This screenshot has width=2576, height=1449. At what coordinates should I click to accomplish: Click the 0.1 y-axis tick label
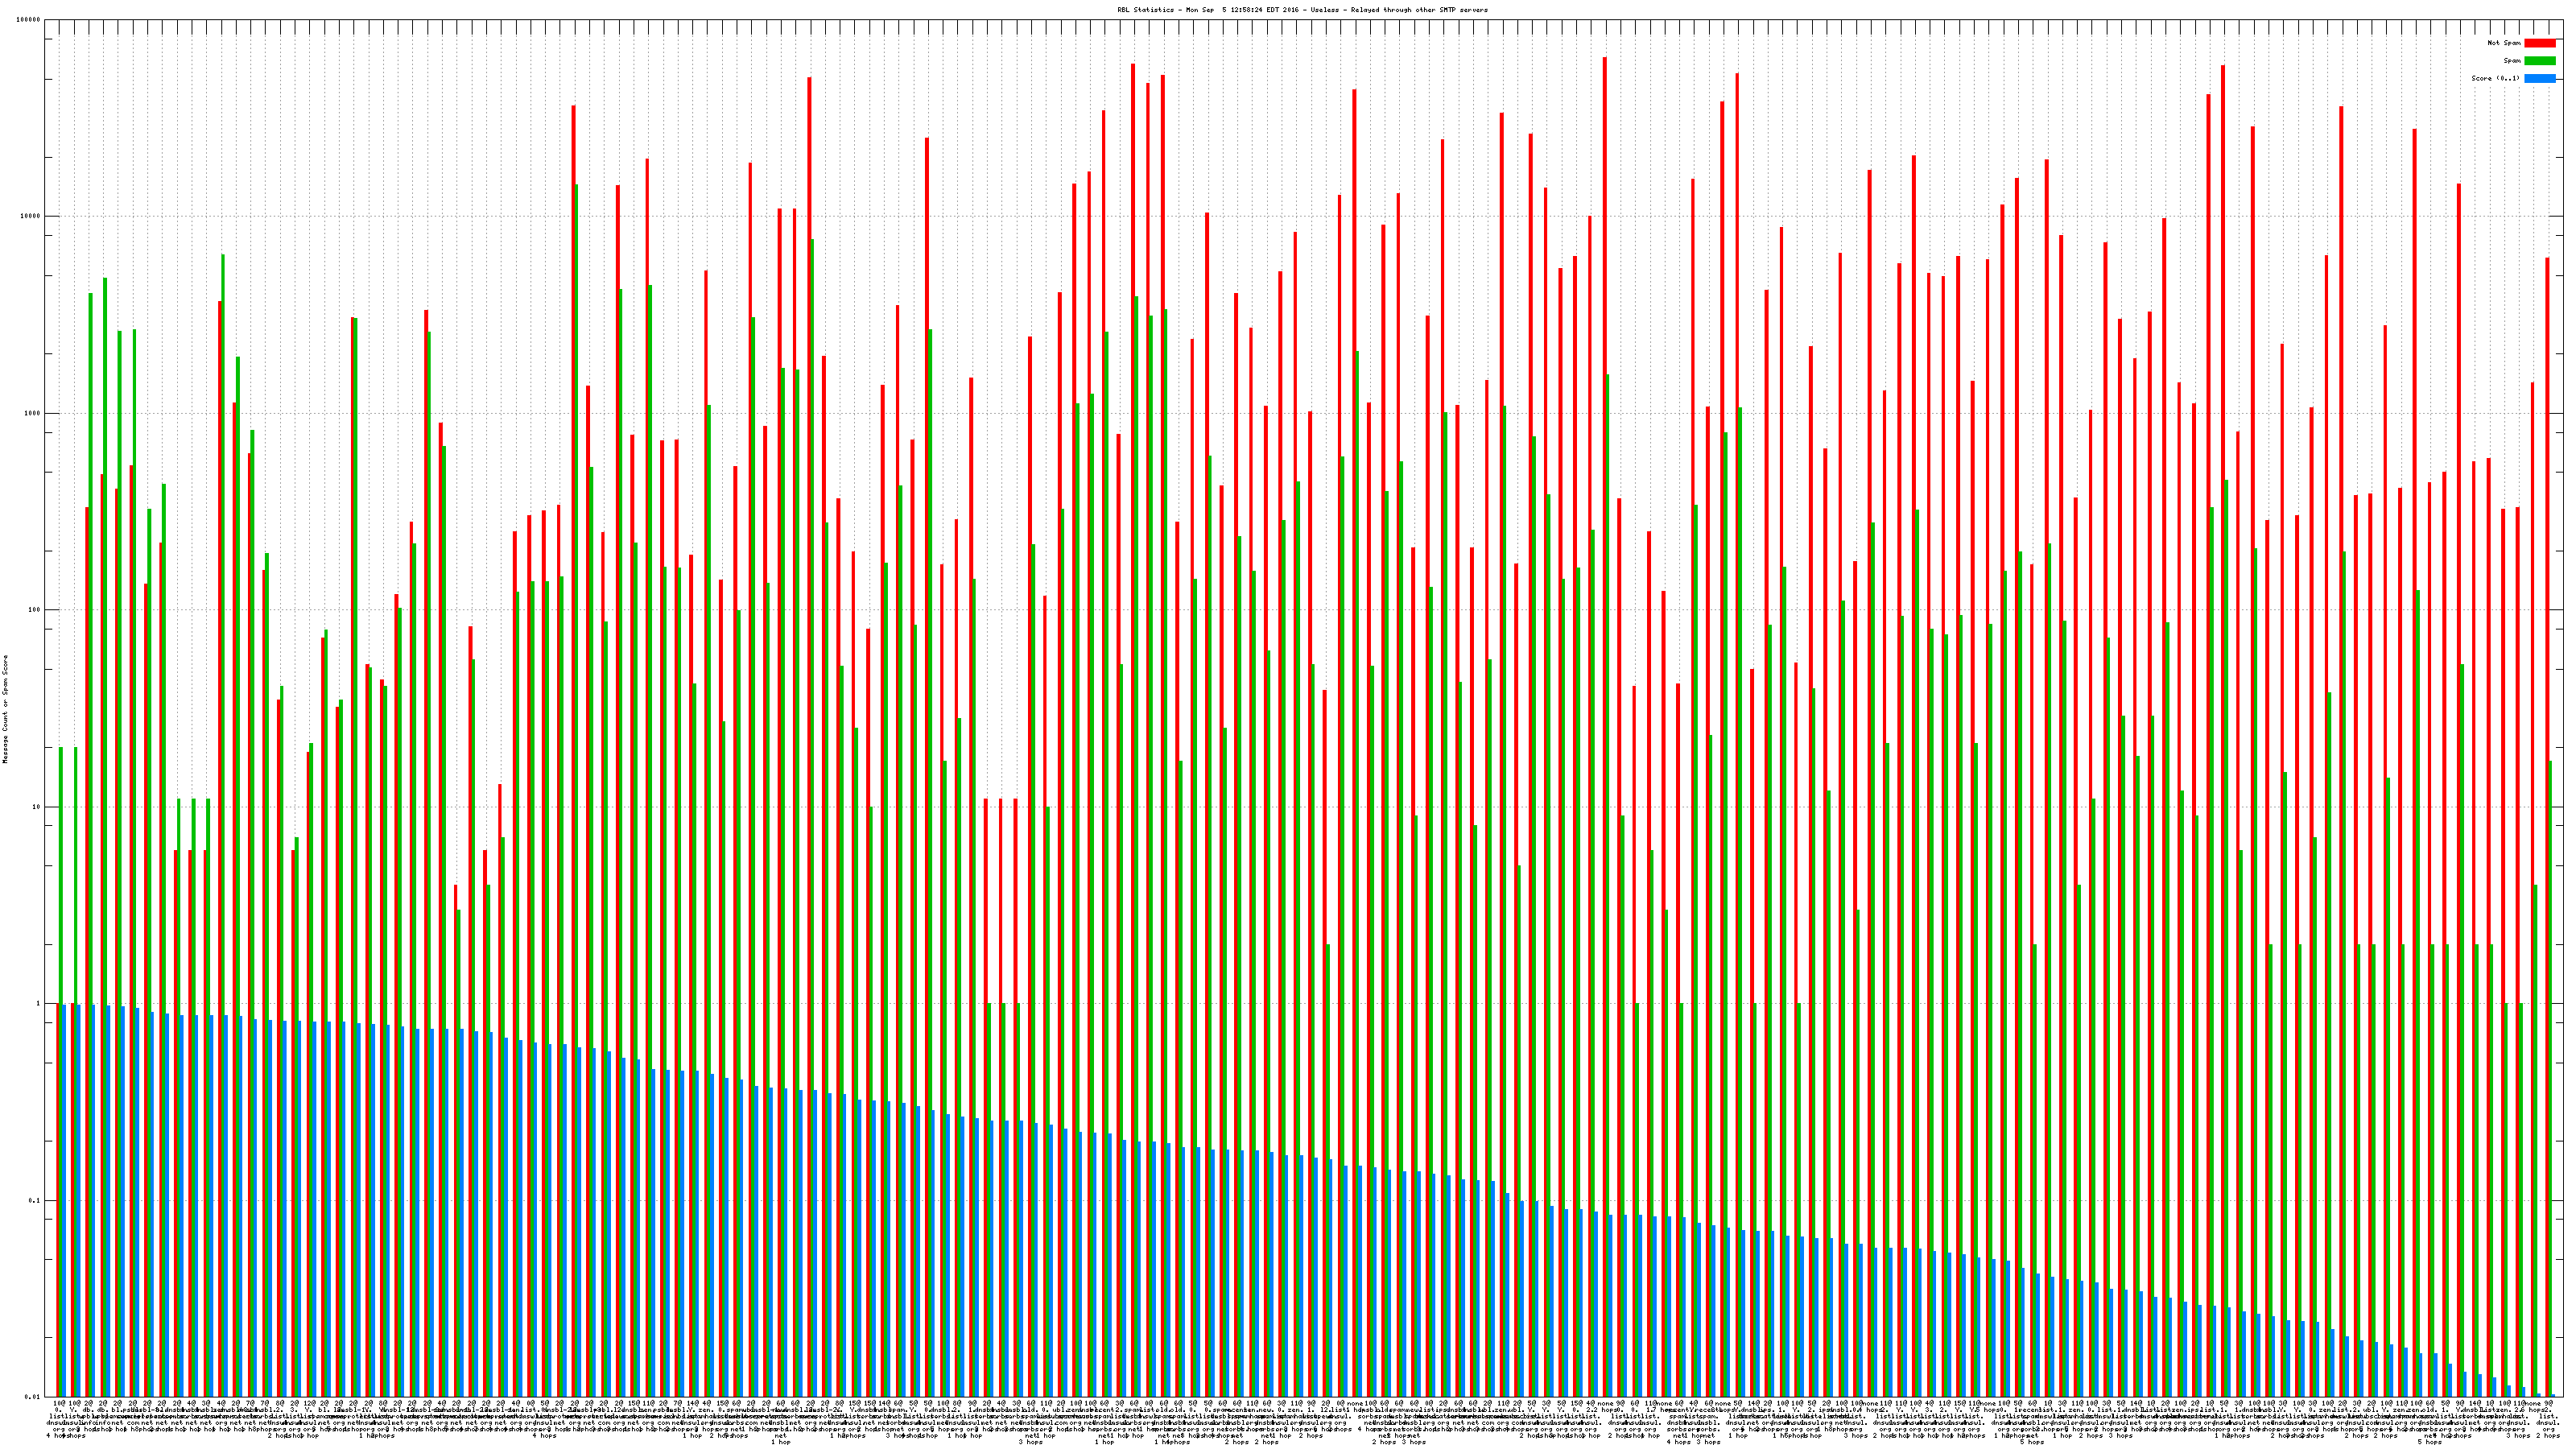[x=35, y=1201]
